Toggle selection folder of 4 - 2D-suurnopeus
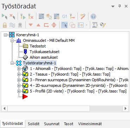 [x=25, y=85]
